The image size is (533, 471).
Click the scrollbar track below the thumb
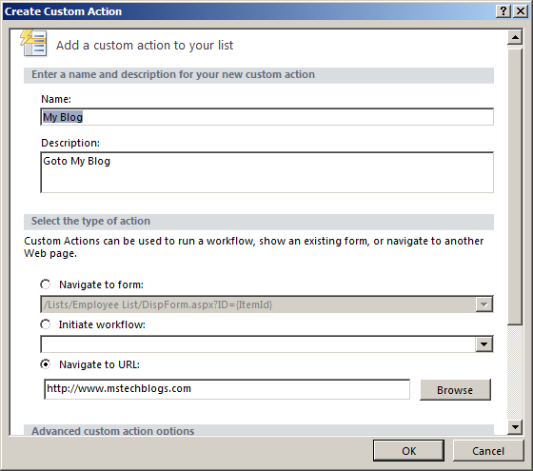point(515,372)
